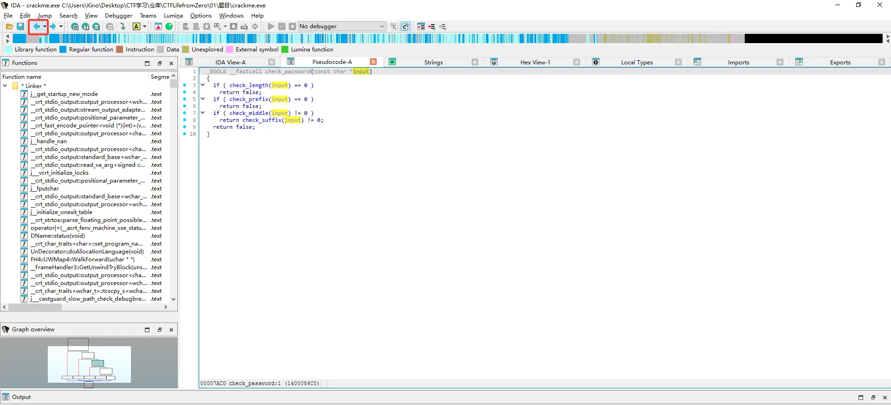
Task: Open the Lumina menu
Action: (x=173, y=15)
